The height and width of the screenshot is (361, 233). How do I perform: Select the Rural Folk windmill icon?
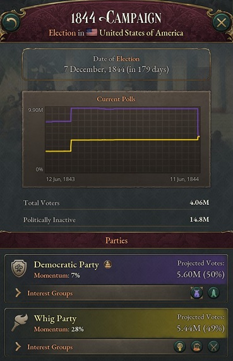click(196, 293)
